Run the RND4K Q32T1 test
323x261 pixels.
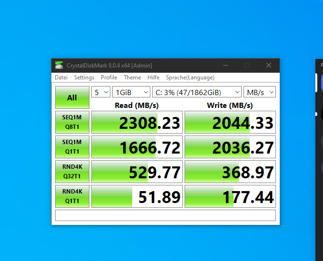[x=72, y=172]
